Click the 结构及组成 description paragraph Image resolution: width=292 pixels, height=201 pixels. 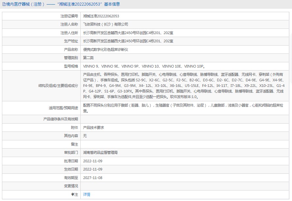tap(184, 86)
